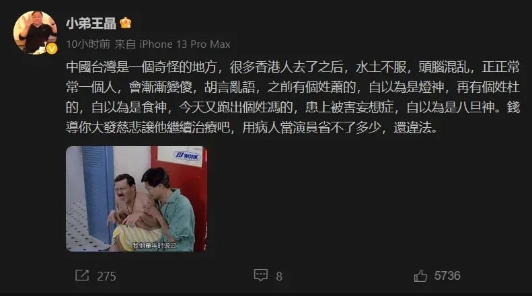Click the gold crown membership icon
Viewport: 532px width, 296px height.
pos(126,23)
